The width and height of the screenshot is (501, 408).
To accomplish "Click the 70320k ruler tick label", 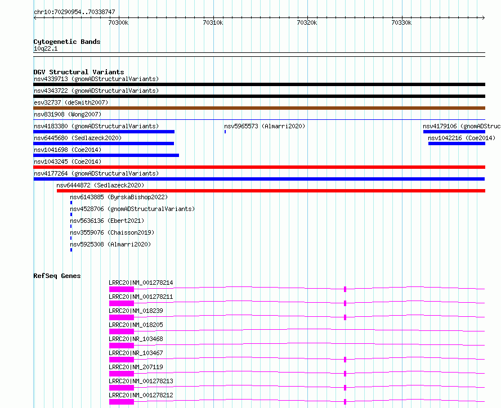I will (307, 23).
